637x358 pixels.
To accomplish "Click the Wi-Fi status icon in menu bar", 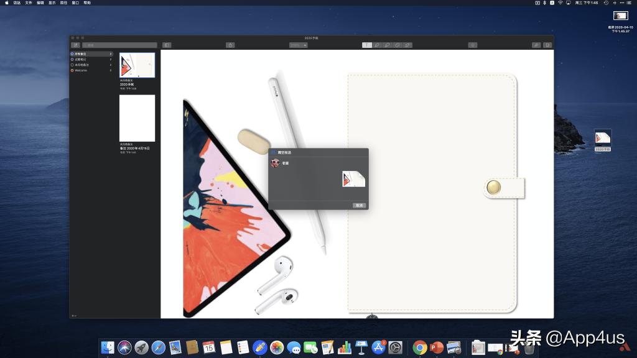I will (560, 3).
